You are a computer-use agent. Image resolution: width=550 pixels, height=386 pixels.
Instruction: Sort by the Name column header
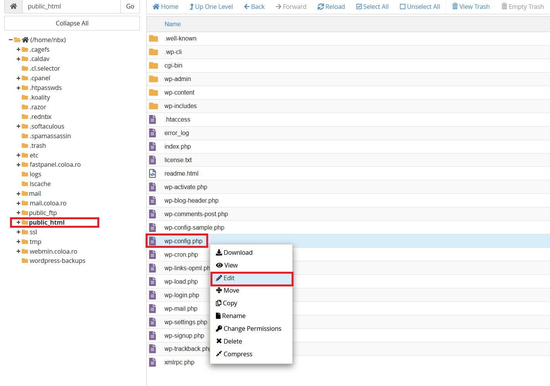173,24
